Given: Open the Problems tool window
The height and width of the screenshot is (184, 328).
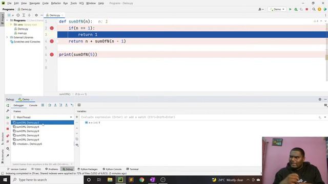Looking at the screenshot, I should (52, 169).
